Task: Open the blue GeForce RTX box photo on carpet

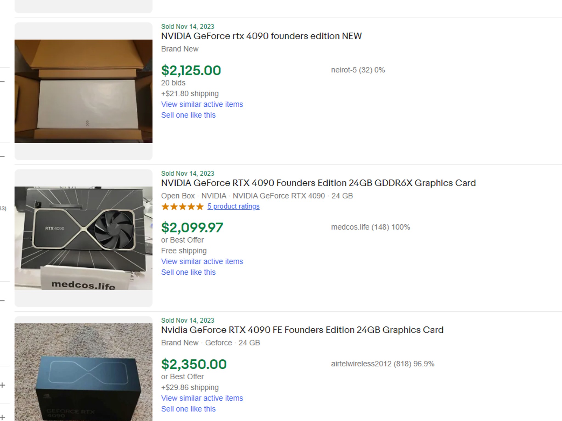Action: pyautogui.click(x=83, y=372)
